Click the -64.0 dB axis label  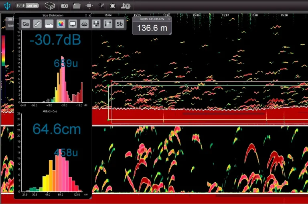(23, 105)
